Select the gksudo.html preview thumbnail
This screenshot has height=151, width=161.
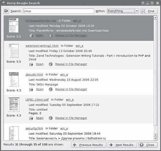[x=14, y=79]
